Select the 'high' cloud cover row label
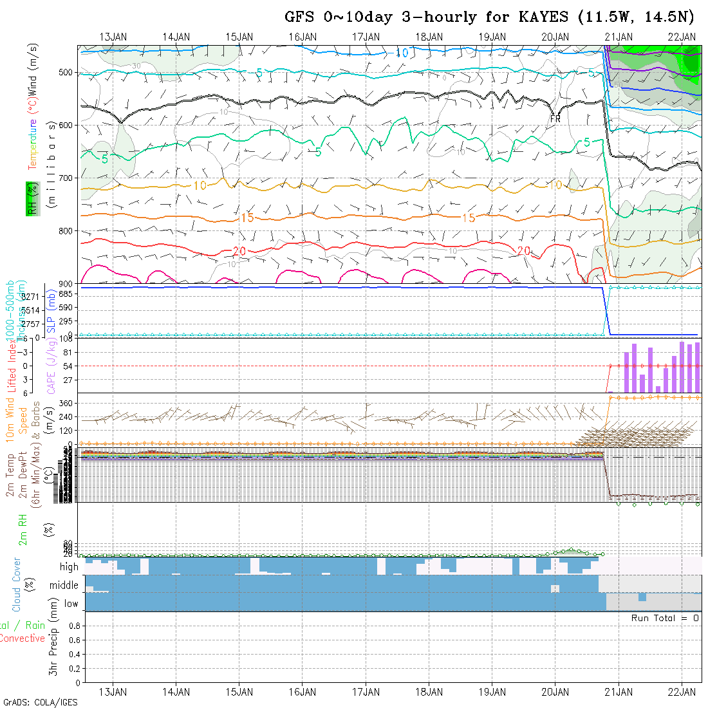 (69, 567)
